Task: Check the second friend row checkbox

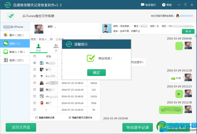Action: [35, 69]
